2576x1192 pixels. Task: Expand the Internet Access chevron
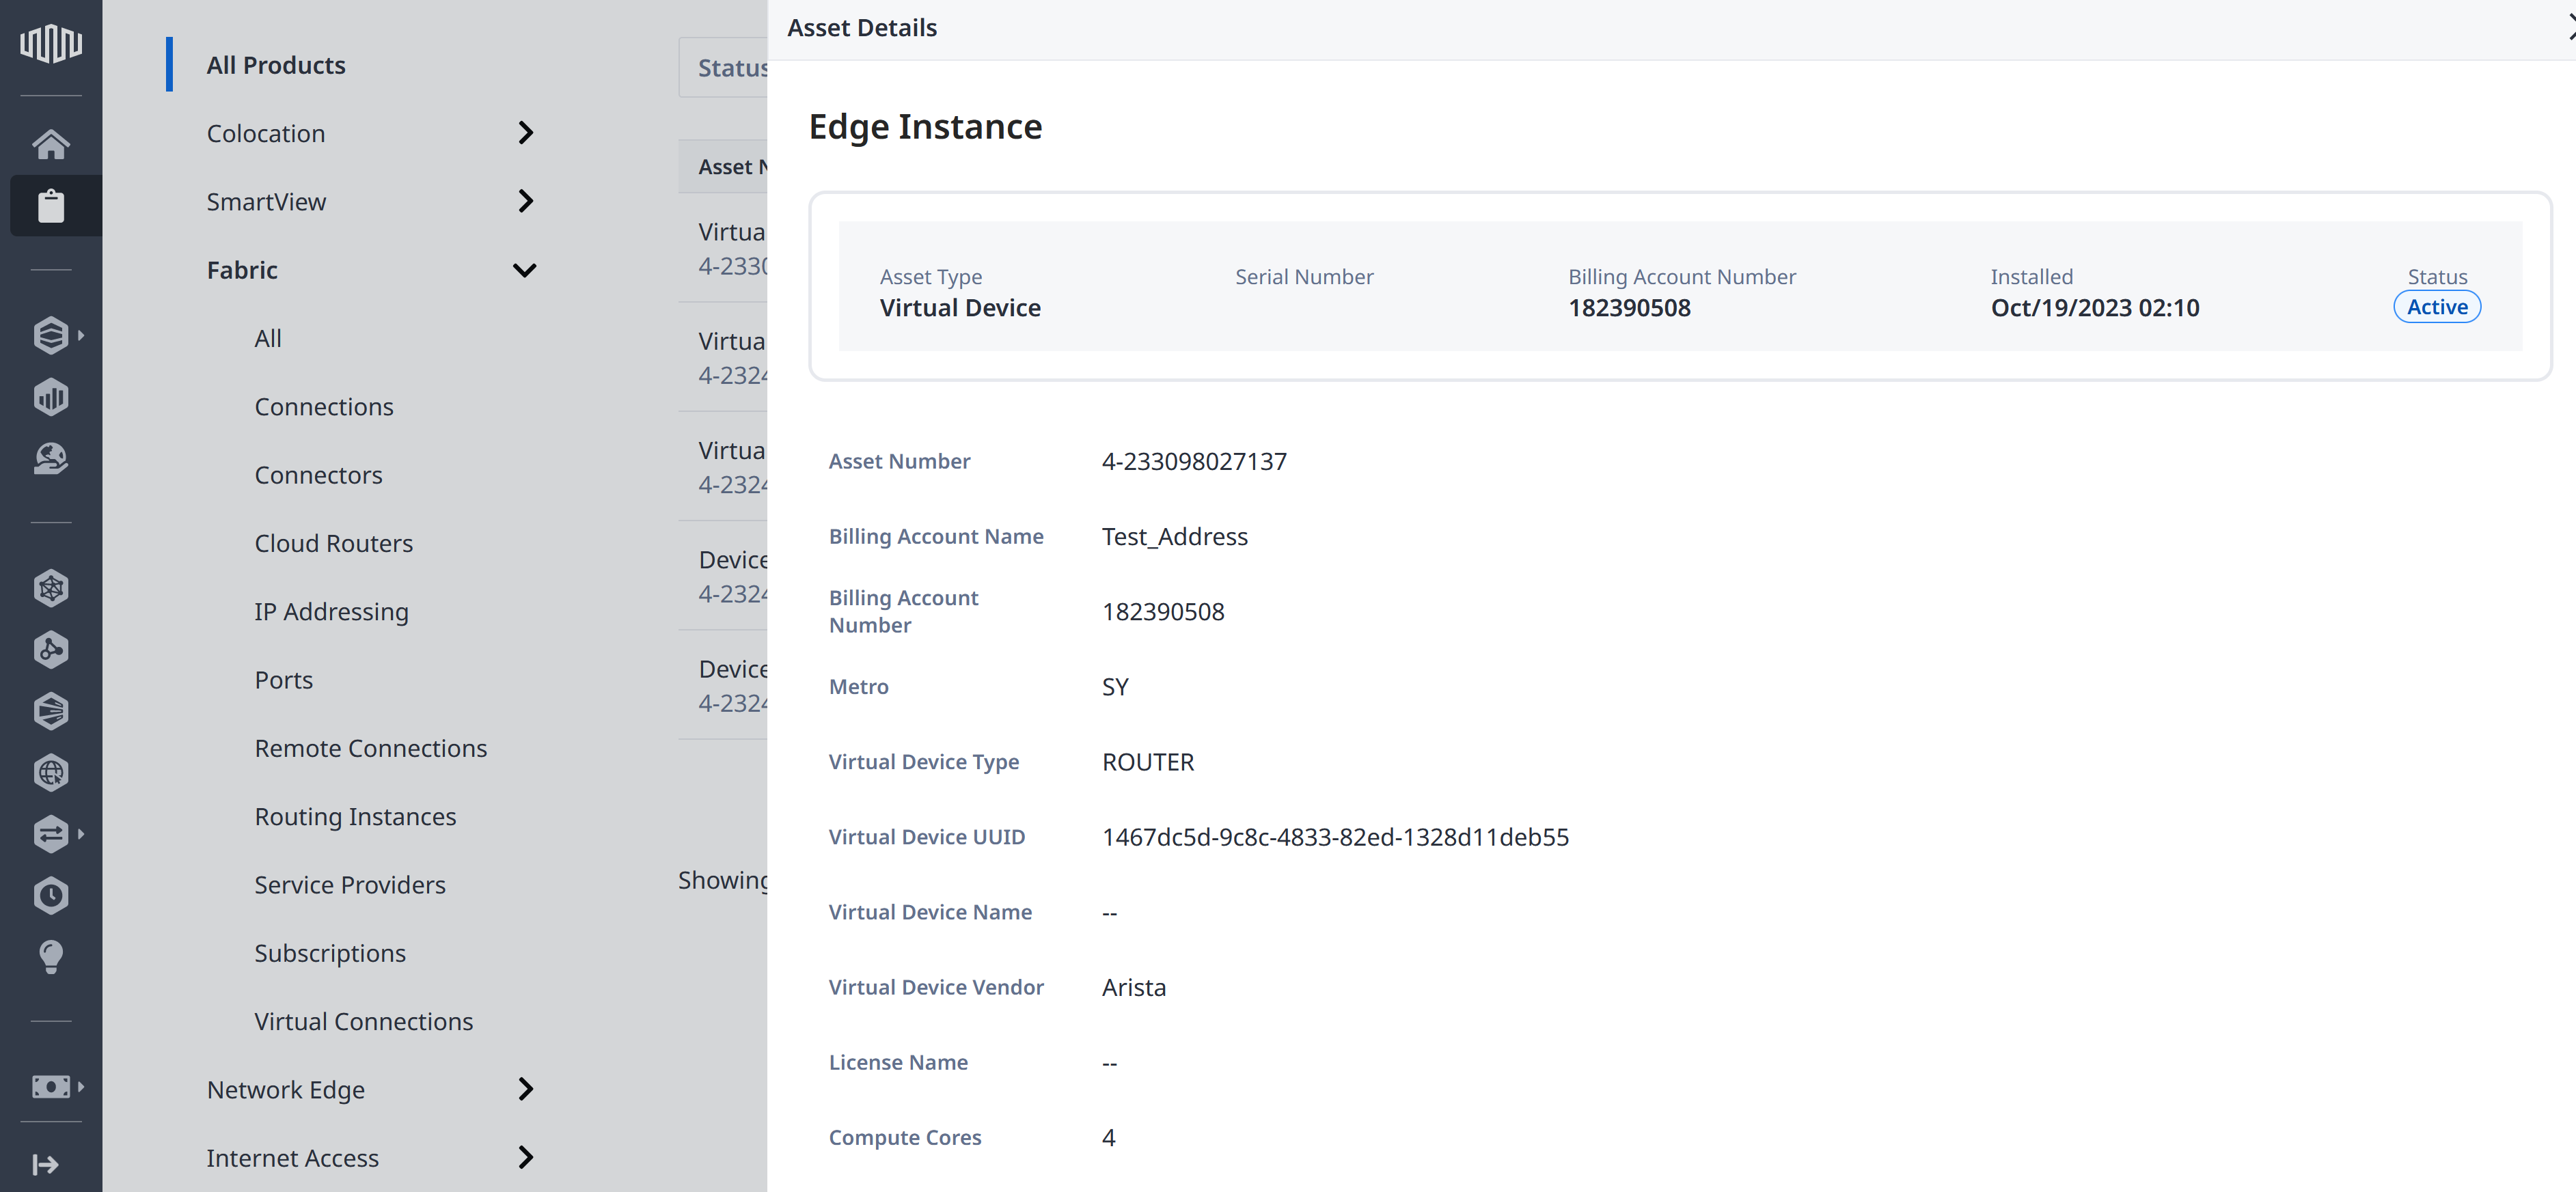525,1157
